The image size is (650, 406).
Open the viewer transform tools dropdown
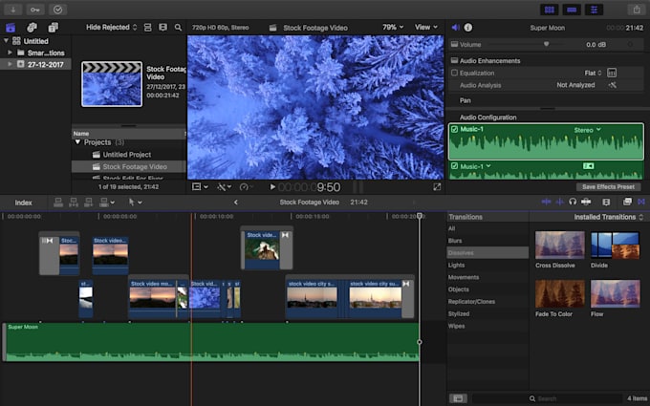tap(200, 187)
